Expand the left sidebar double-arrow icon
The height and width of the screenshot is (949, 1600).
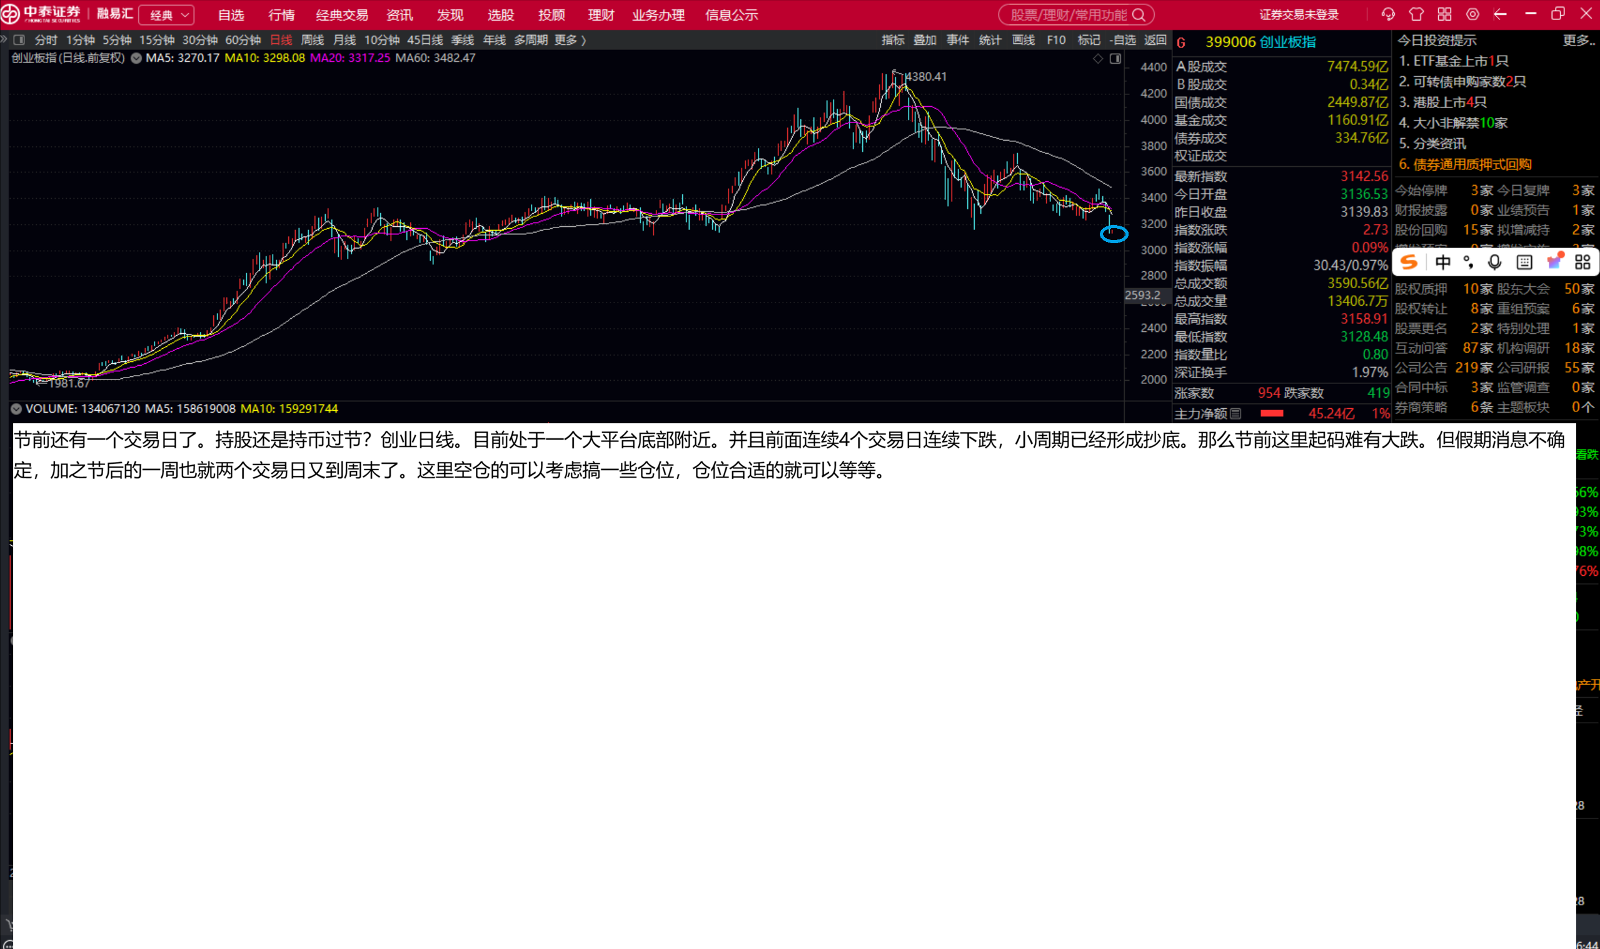click(4, 39)
